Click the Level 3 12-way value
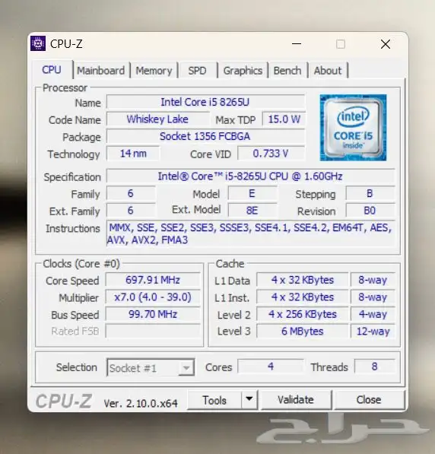The height and width of the screenshot is (454, 435). (x=373, y=332)
